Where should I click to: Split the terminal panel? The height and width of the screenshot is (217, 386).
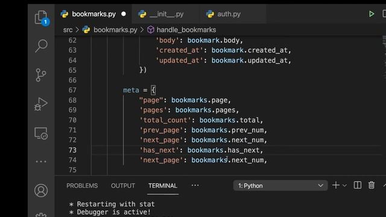358,185
